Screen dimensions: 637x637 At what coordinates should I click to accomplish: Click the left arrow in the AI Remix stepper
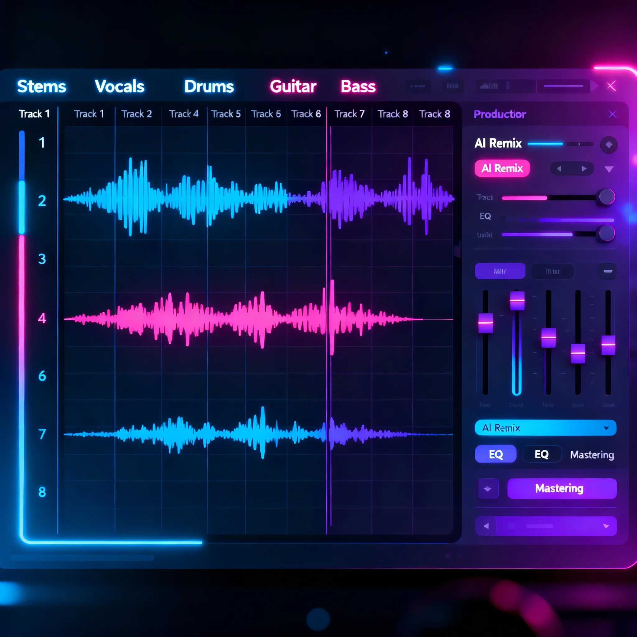coord(559,169)
